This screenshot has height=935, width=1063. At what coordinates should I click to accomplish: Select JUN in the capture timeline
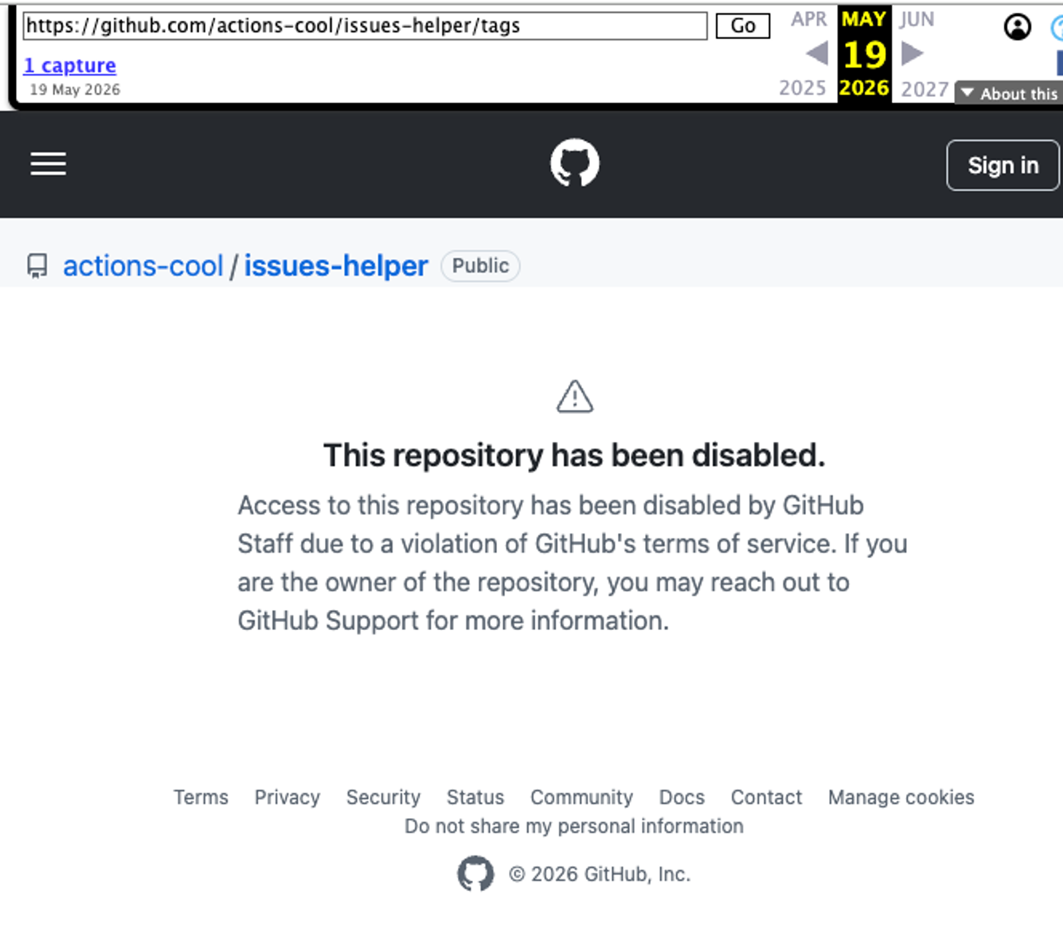[x=917, y=19]
